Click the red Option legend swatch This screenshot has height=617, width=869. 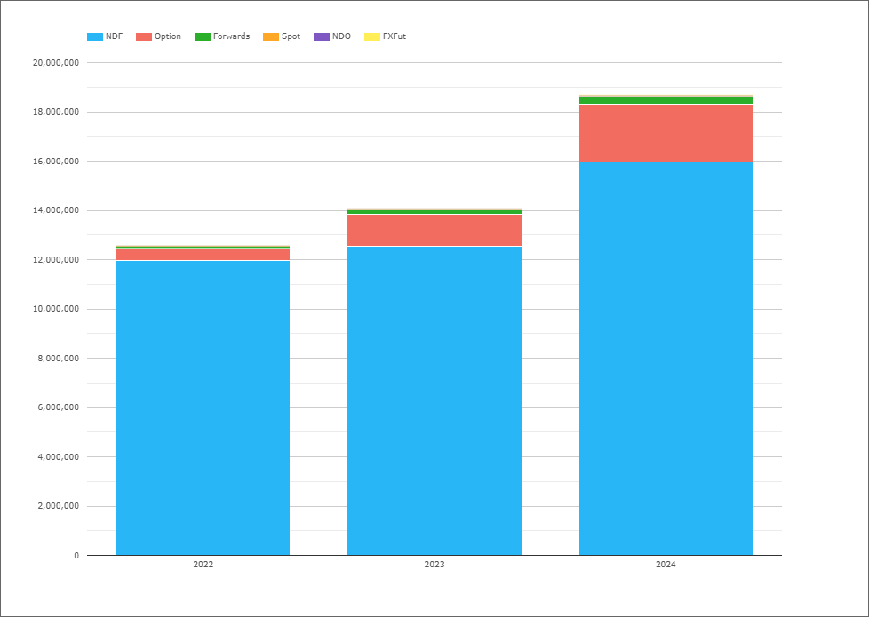(x=144, y=36)
